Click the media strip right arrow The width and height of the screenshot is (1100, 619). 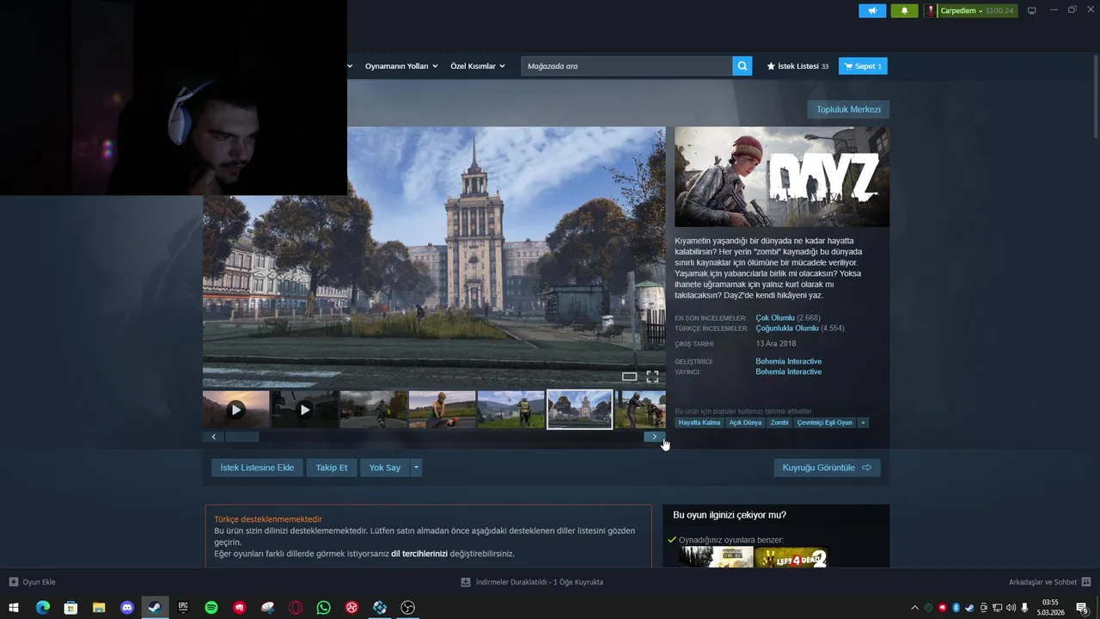pyautogui.click(x=654, y=437)
